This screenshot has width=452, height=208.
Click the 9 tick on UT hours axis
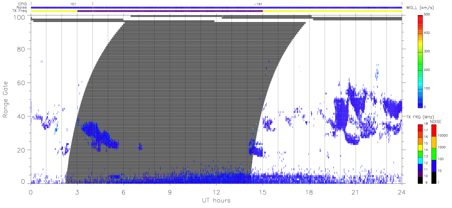(x=170, y=192)
